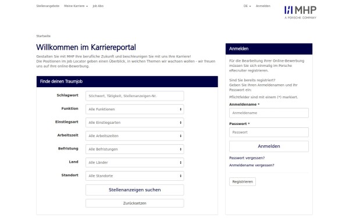Click the Schlagwort field label
Viewport: 349px width, 218px height.
pyautogui.click(x=67, y=95)
